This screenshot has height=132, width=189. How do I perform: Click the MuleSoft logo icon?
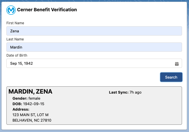(x=11, y=10)
